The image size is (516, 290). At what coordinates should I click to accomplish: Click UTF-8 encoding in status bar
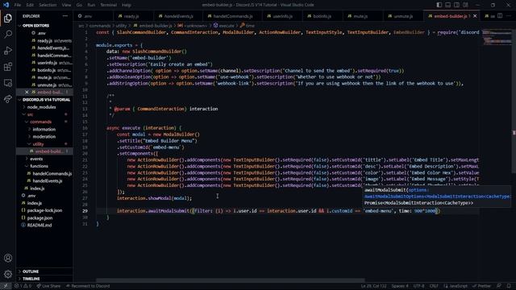419,286
